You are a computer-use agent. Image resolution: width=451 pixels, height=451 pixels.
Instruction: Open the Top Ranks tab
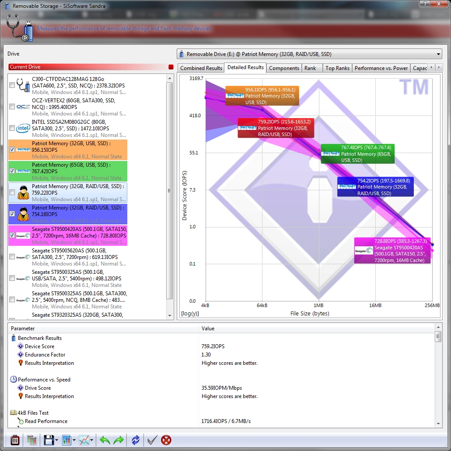tap(337, 68)
